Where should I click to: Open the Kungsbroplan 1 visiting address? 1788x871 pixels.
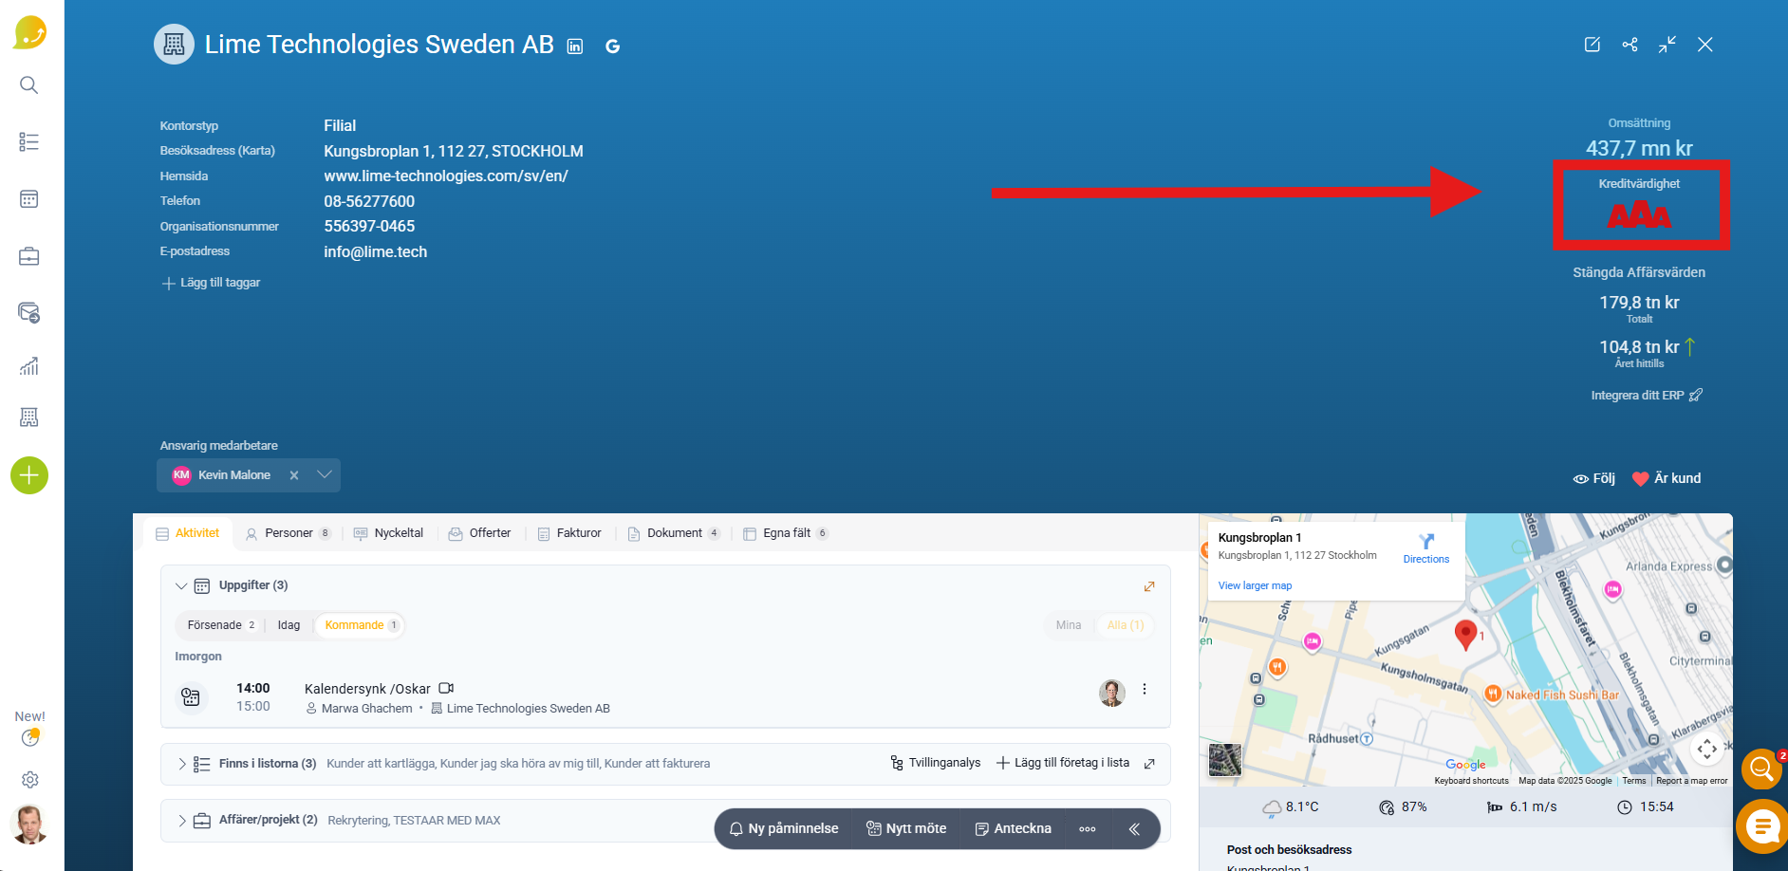click(x=454, y=152)
